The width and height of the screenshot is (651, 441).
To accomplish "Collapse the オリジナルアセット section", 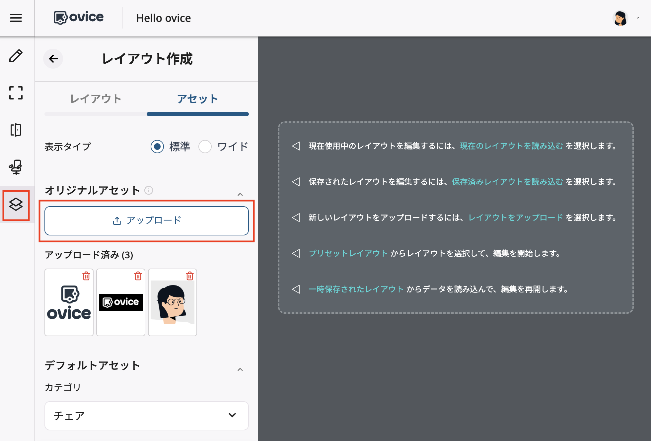I will 240,194.
